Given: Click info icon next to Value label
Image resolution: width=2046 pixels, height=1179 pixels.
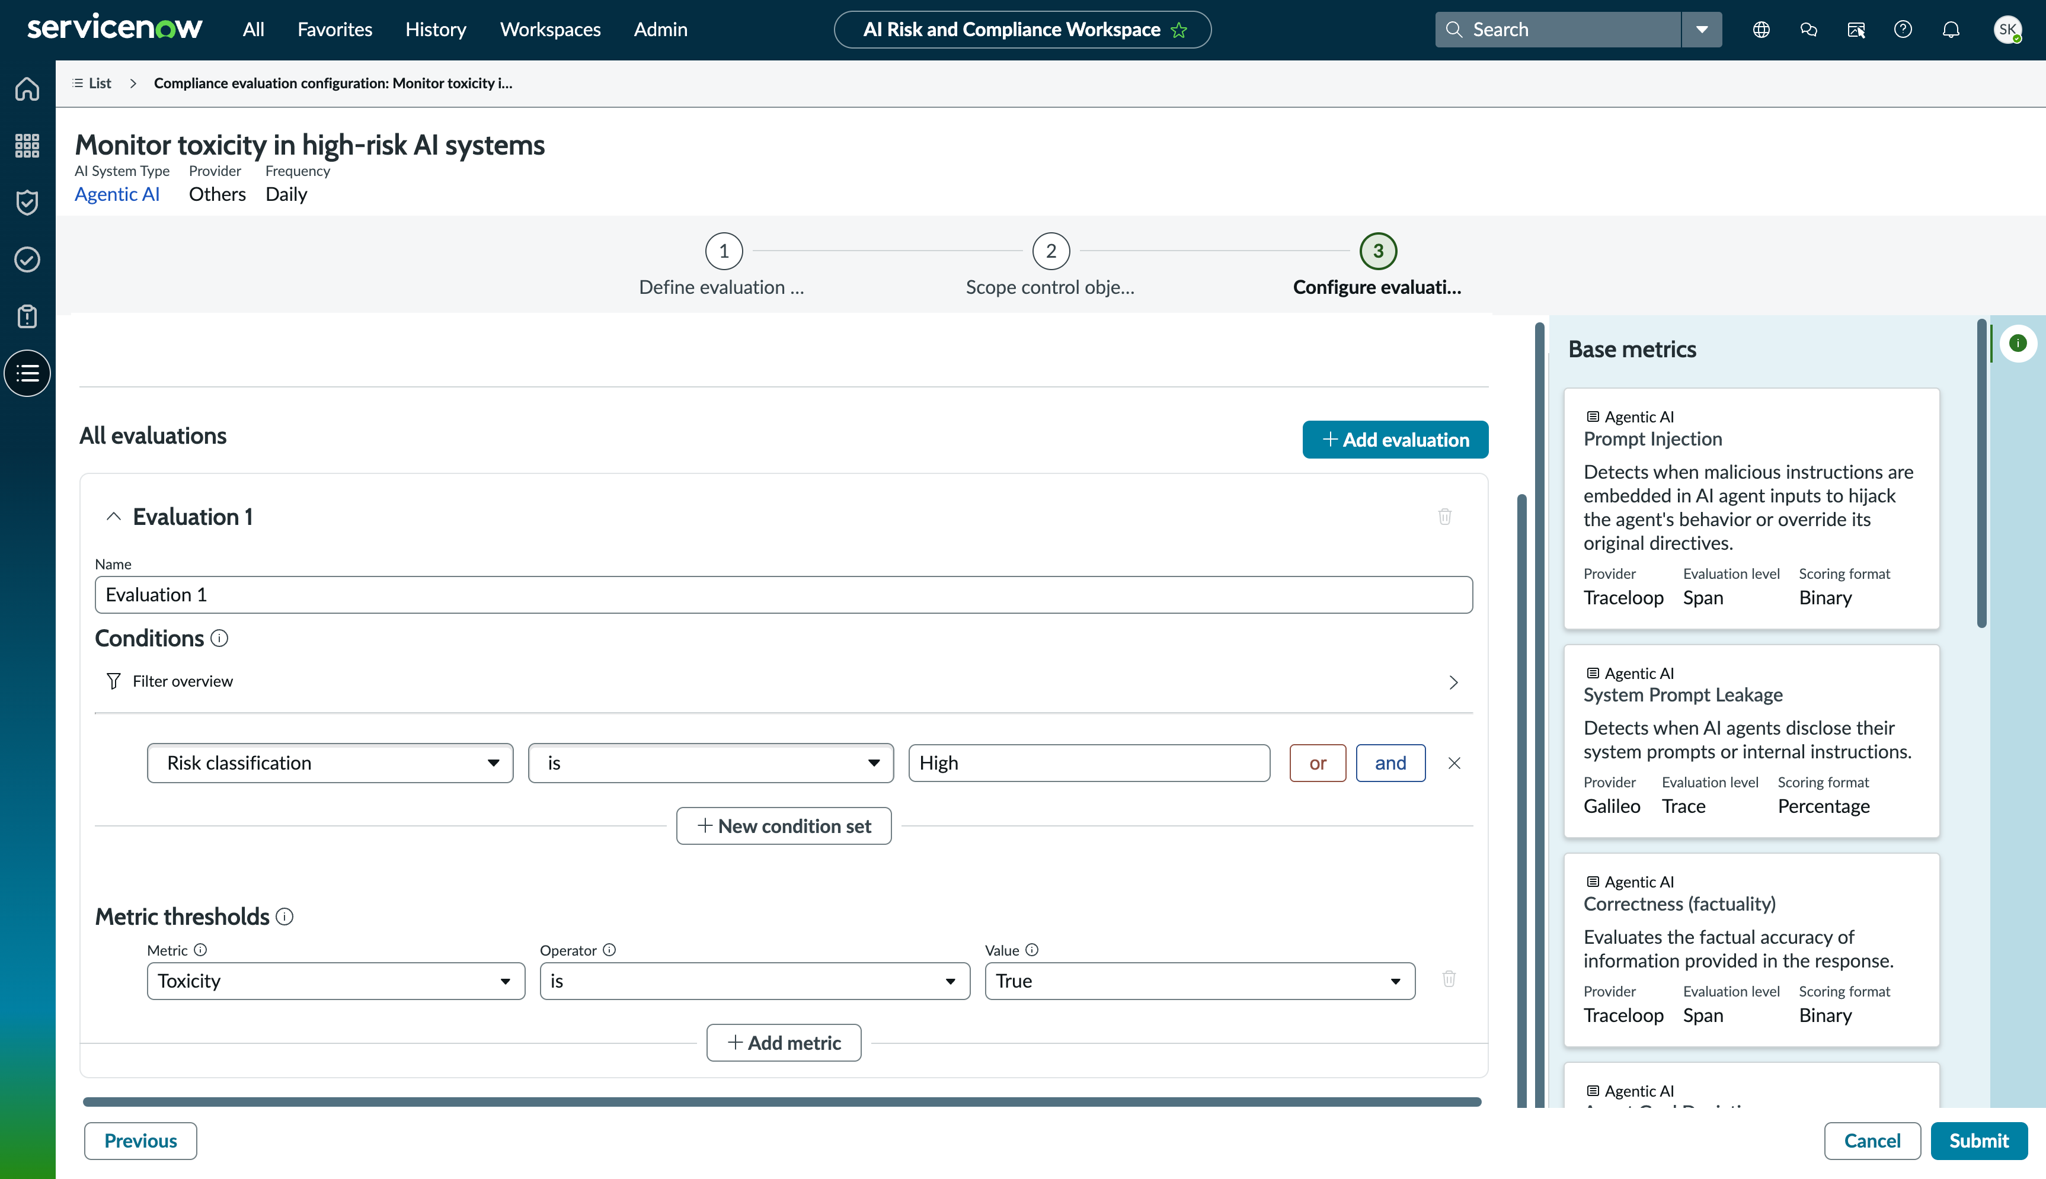Looking at the screenshot, I should (1032, 950).
